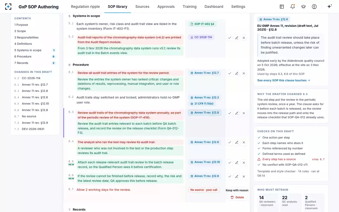Reject the change in step 6.1
The height and width of the screenshot is (212, 339).
[x=244, y=73]
